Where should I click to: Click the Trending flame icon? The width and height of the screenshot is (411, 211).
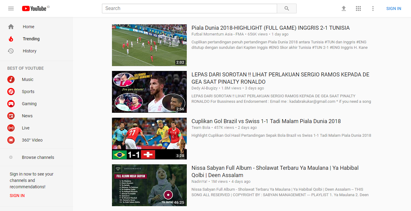click(x=11, y=39)
